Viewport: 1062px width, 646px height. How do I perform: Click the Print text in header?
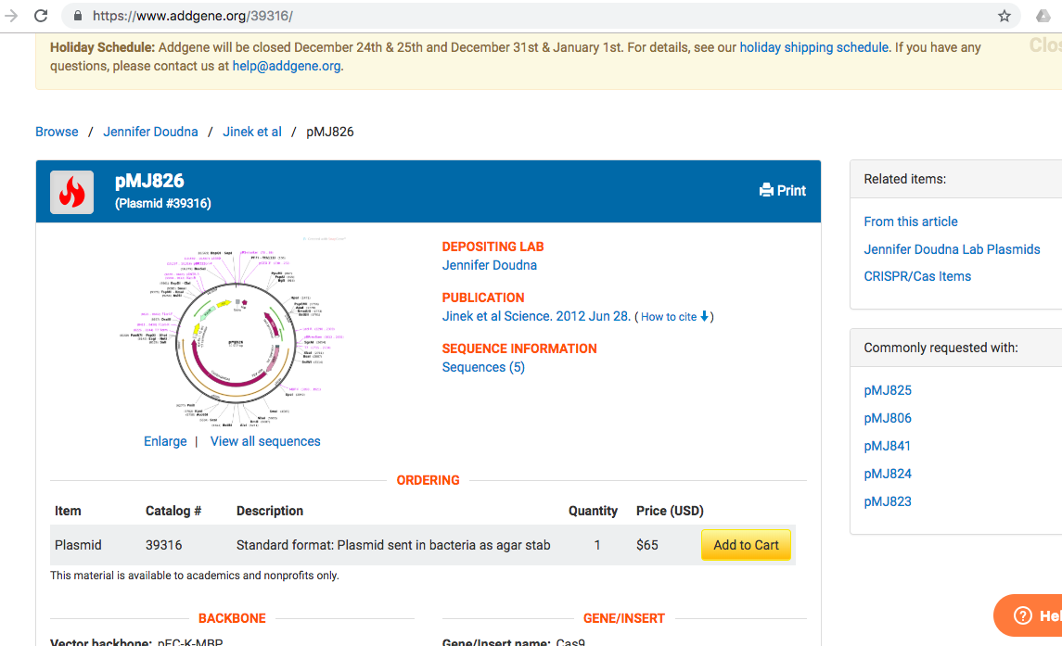[791, 191]
